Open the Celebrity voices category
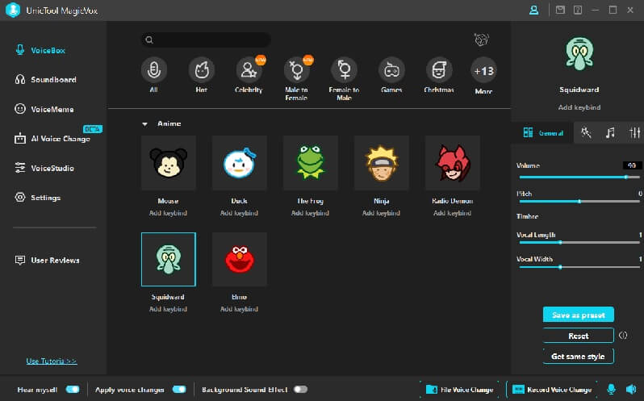644x401 pixels. 249,70
